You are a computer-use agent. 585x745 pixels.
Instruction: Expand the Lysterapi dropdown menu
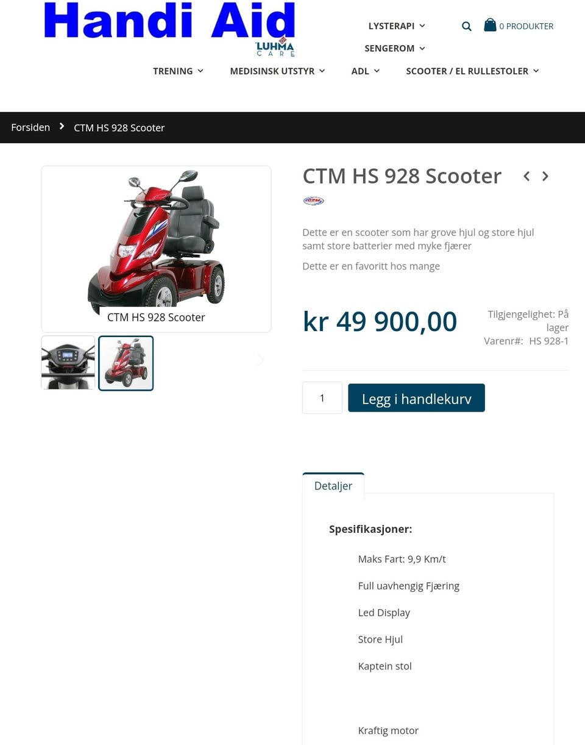click(x=397, y=26)
